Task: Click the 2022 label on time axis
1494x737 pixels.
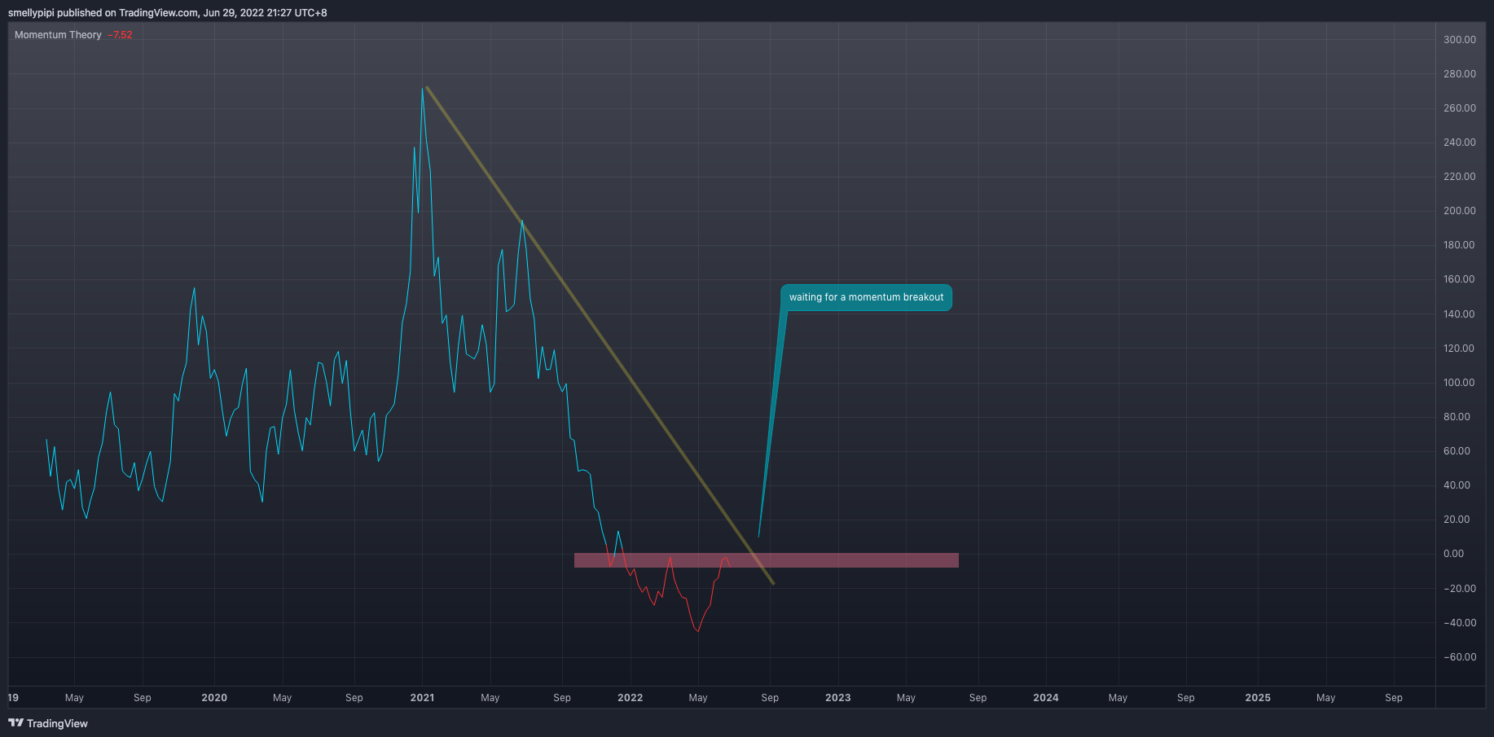Action: tap(631, 697)
